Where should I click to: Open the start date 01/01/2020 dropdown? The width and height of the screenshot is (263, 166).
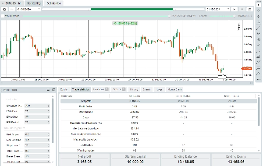[28, 9]
